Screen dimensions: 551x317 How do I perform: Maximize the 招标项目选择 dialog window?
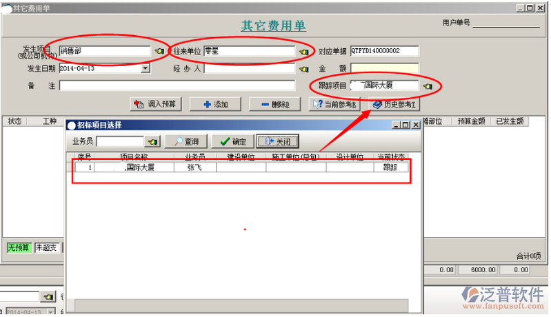tap(405, 125)
